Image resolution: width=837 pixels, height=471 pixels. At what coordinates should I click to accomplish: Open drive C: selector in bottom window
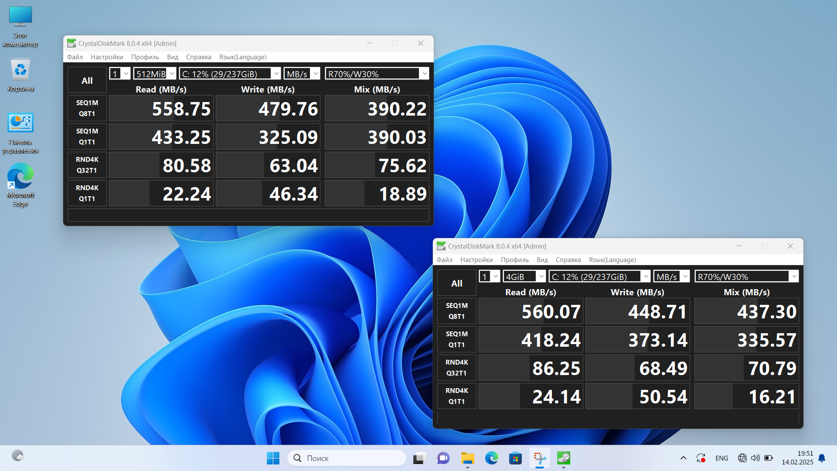point(599,276)
